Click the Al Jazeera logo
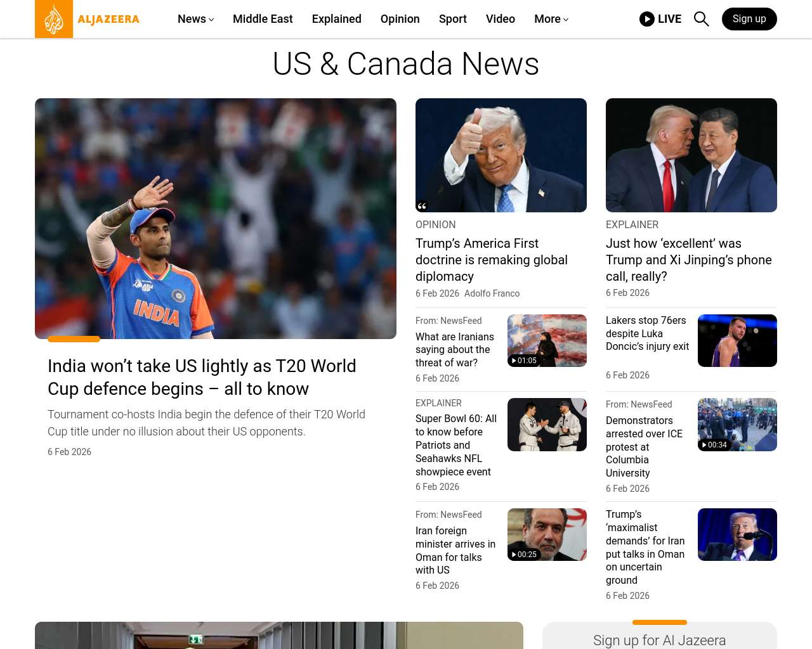Image resolution: width=812 pixels, height=649 pixels. [88, 19]
